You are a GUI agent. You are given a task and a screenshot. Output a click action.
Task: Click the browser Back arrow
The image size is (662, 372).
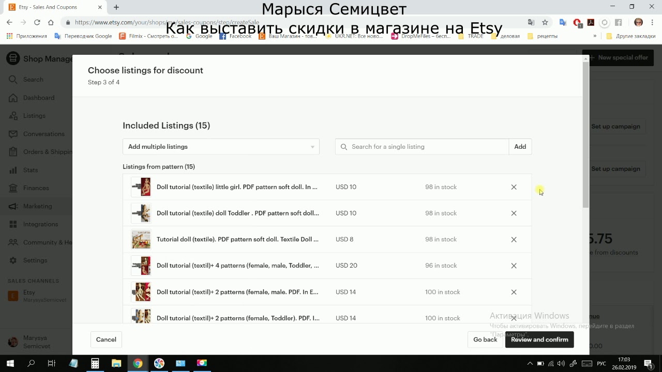pyautogui.click(x=9, y=22)
